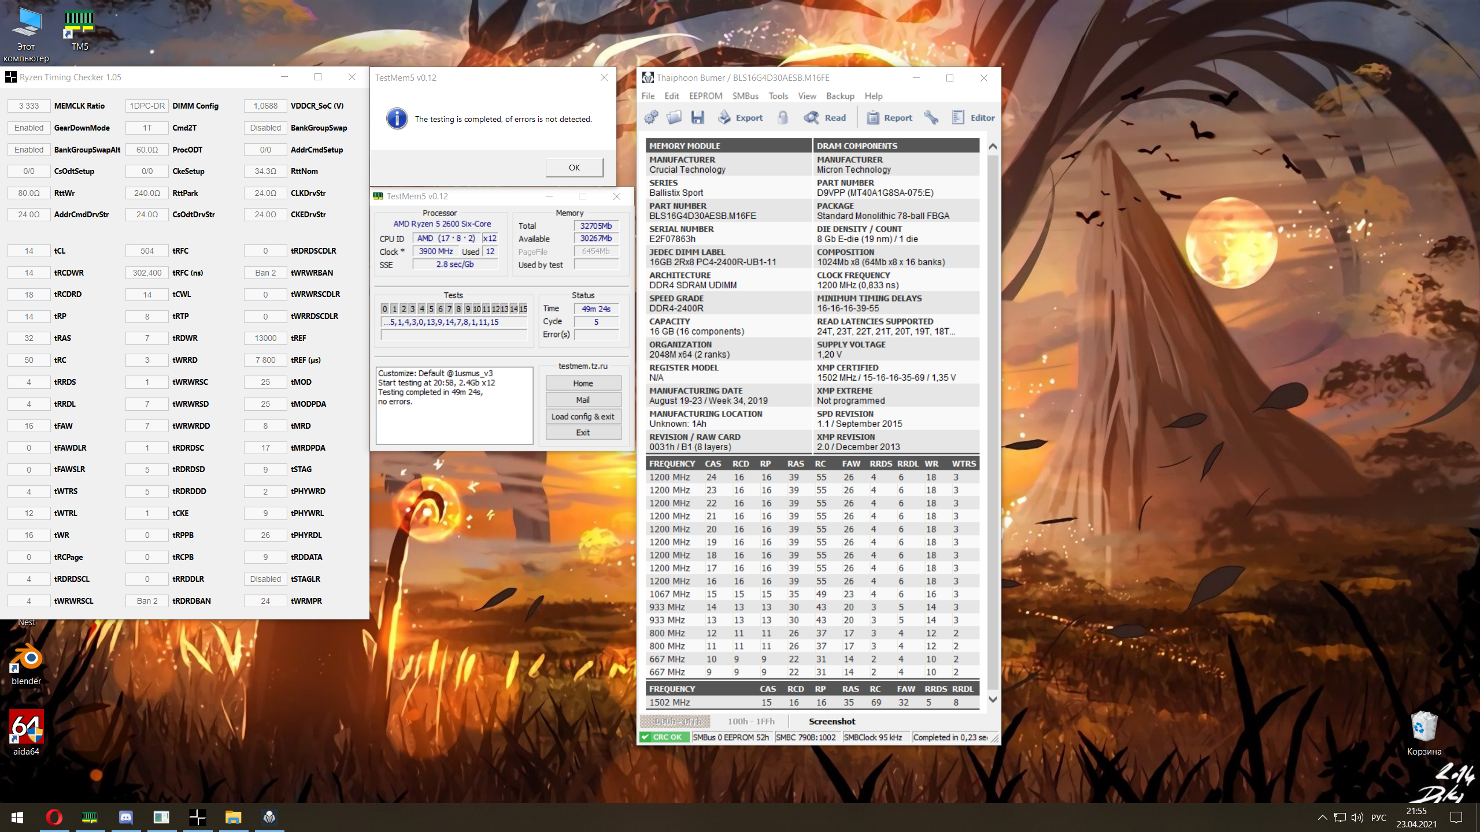Click the gears settings icon in Thaiphoon Burner
This screenshot has height=832, width=1480.
pos(651,117)
